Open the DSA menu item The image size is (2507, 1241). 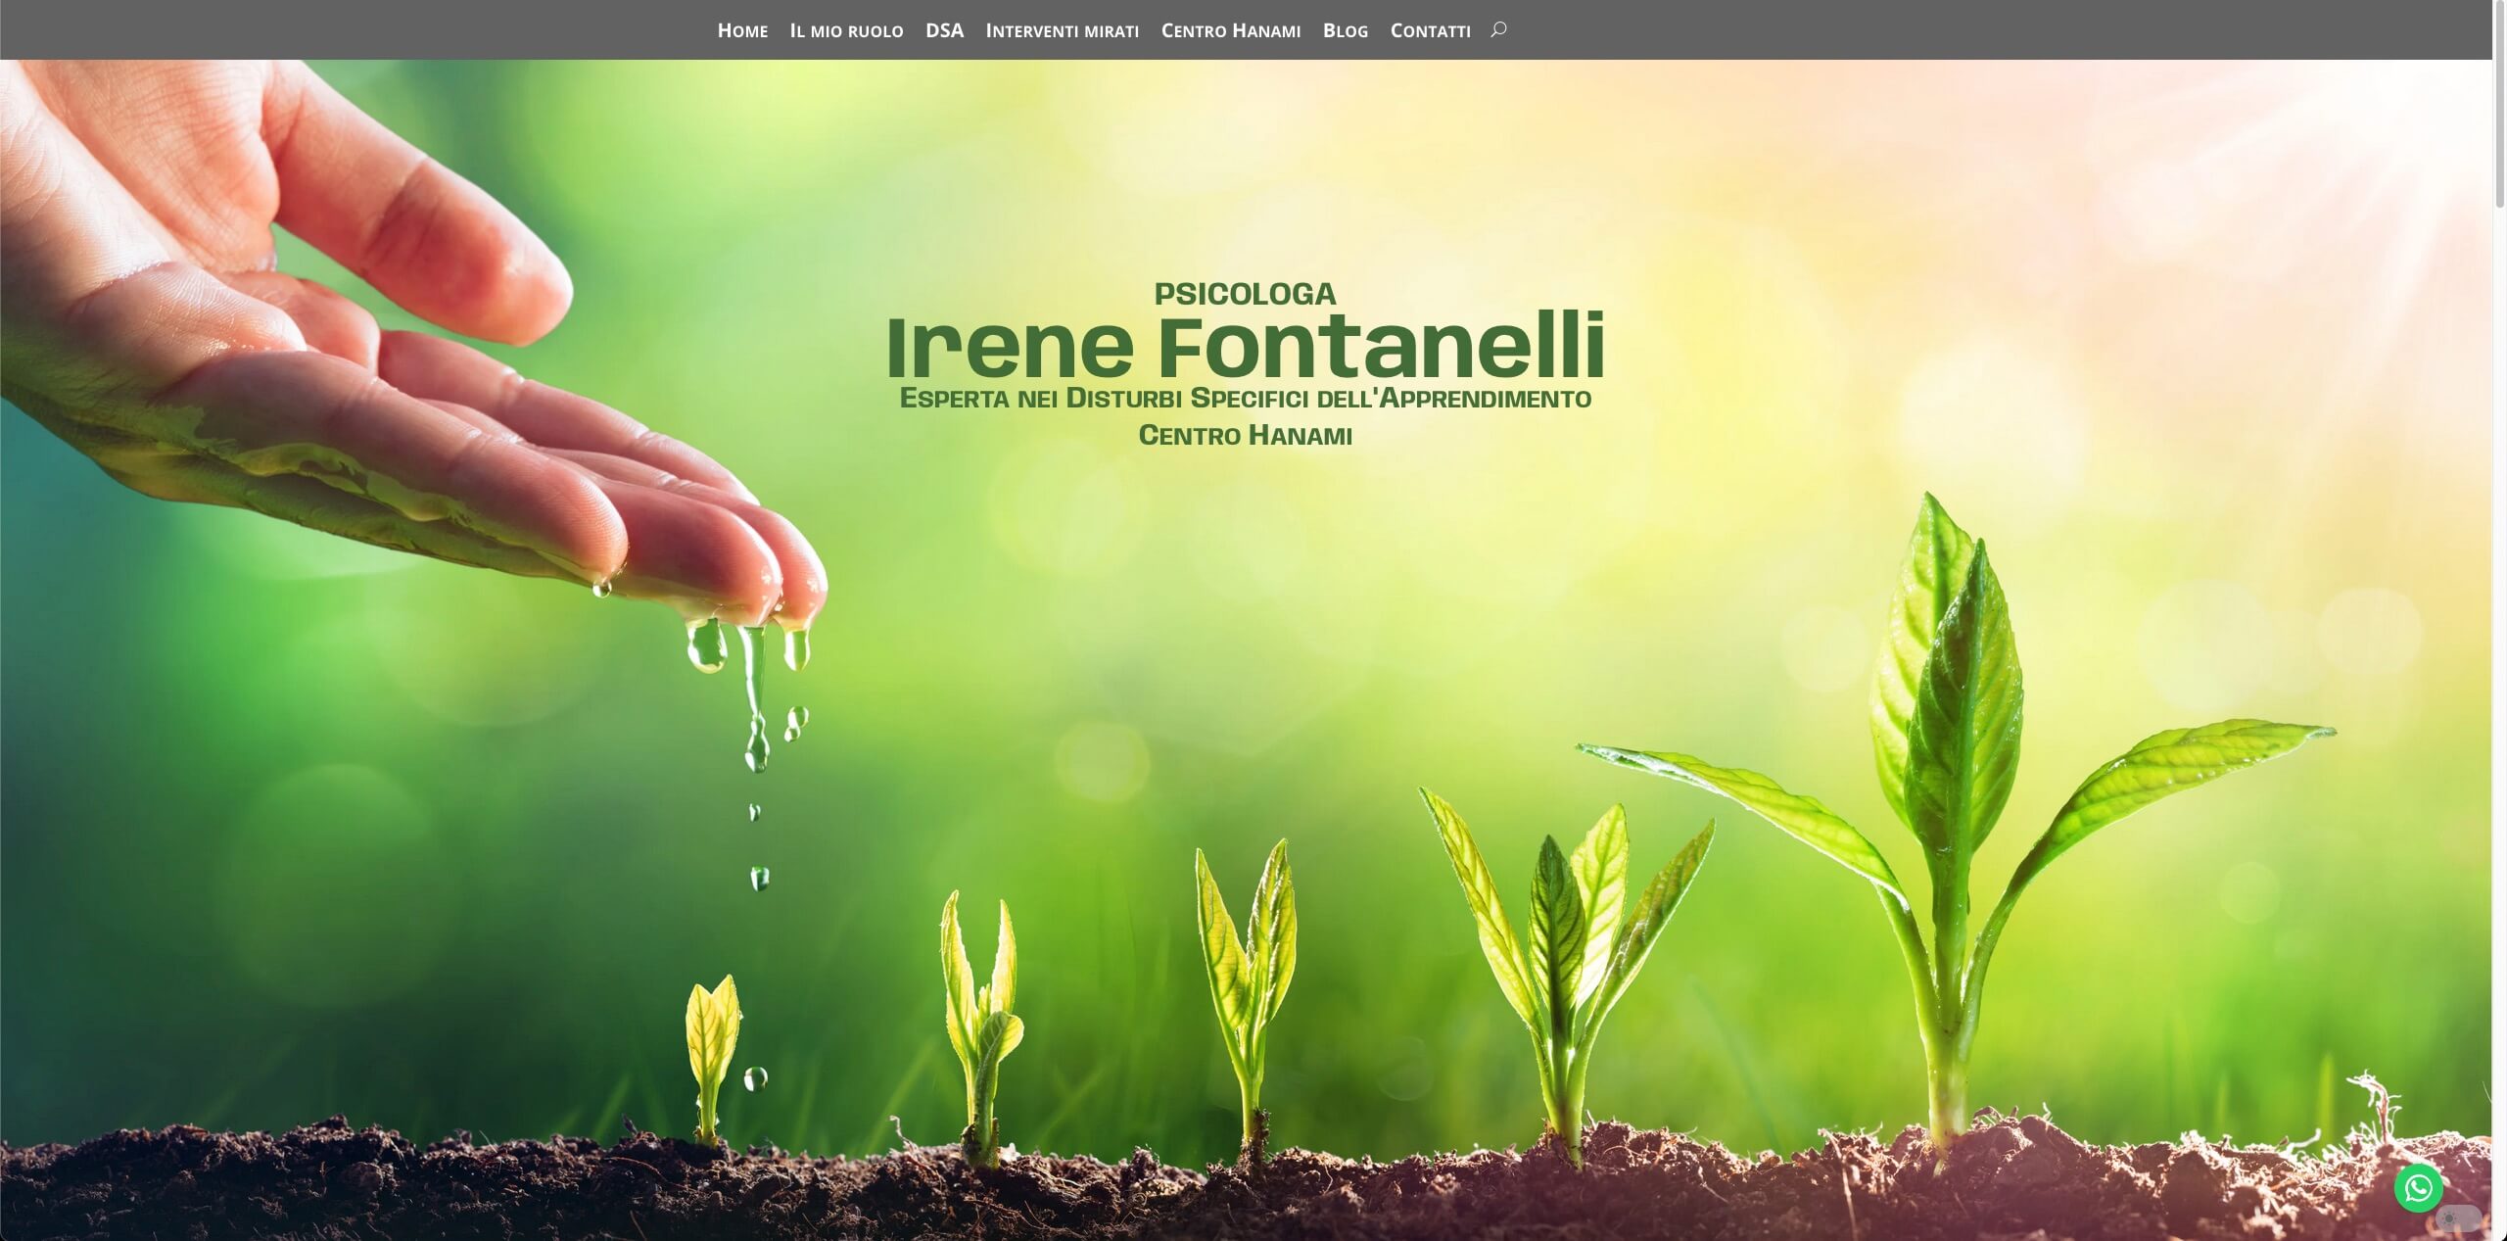[944, 30]
